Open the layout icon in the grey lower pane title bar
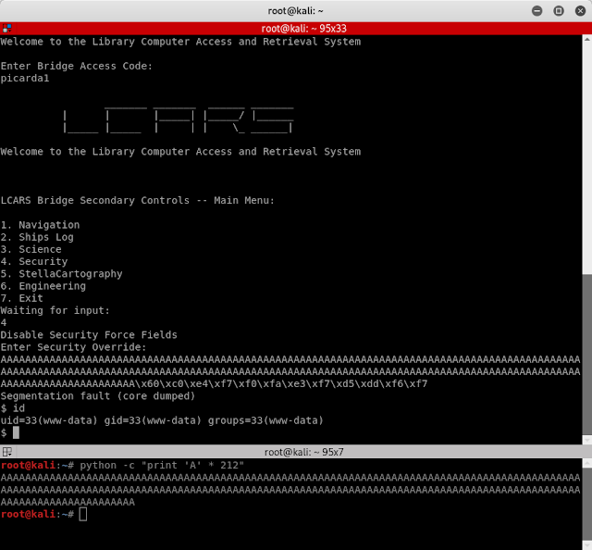This screenshot has width=592, height=550. point(6,452)
